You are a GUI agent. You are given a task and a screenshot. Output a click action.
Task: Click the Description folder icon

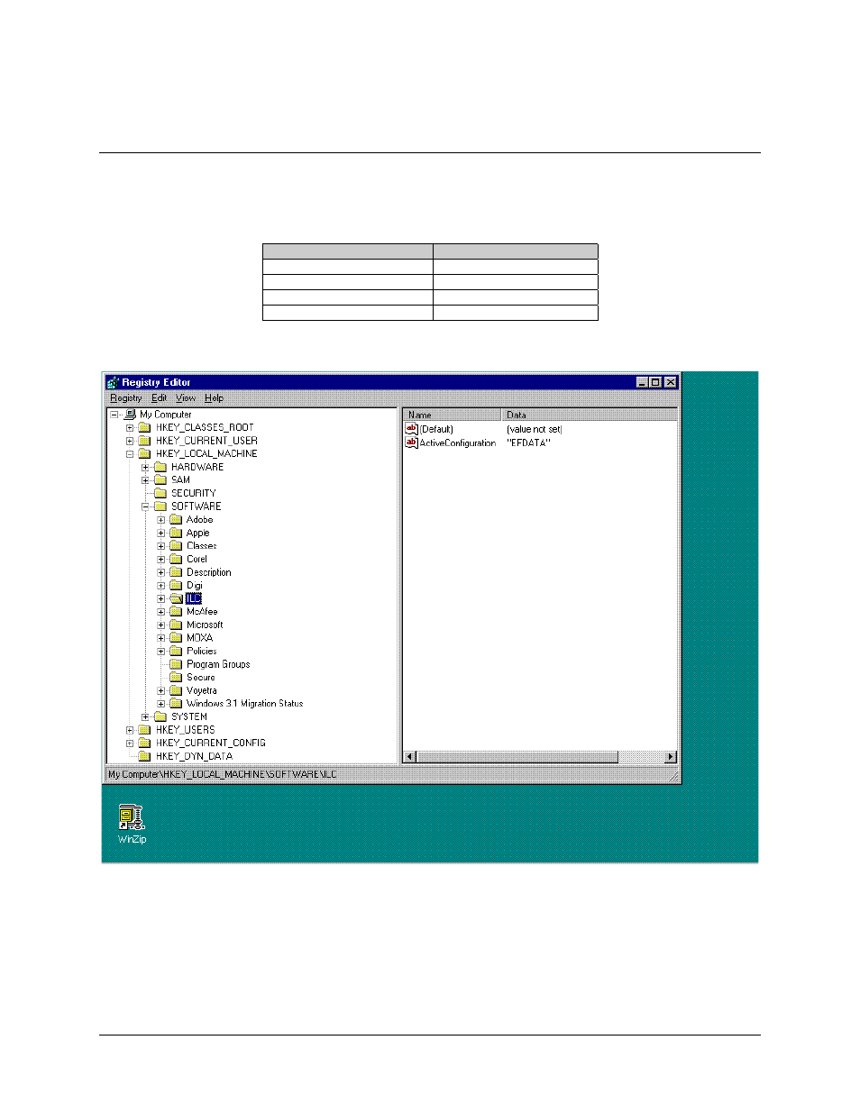(176, 572)
